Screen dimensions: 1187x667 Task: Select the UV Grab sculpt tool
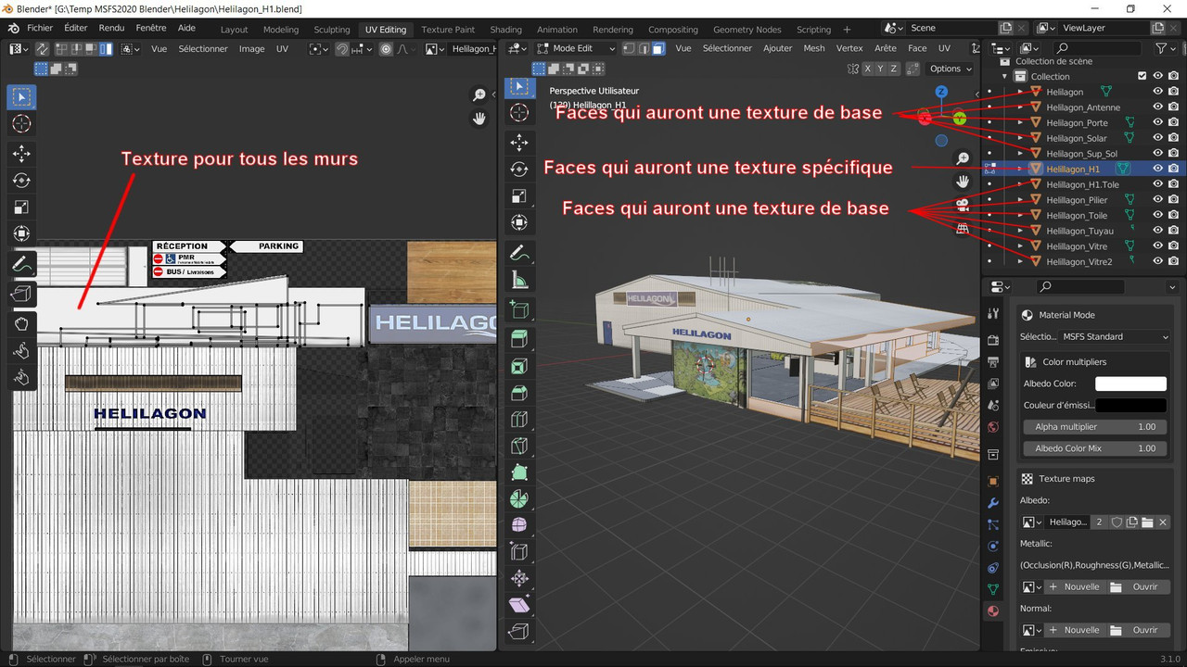pos(21,324)
